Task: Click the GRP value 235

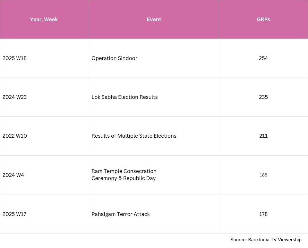Action: [x=263, y=97]
